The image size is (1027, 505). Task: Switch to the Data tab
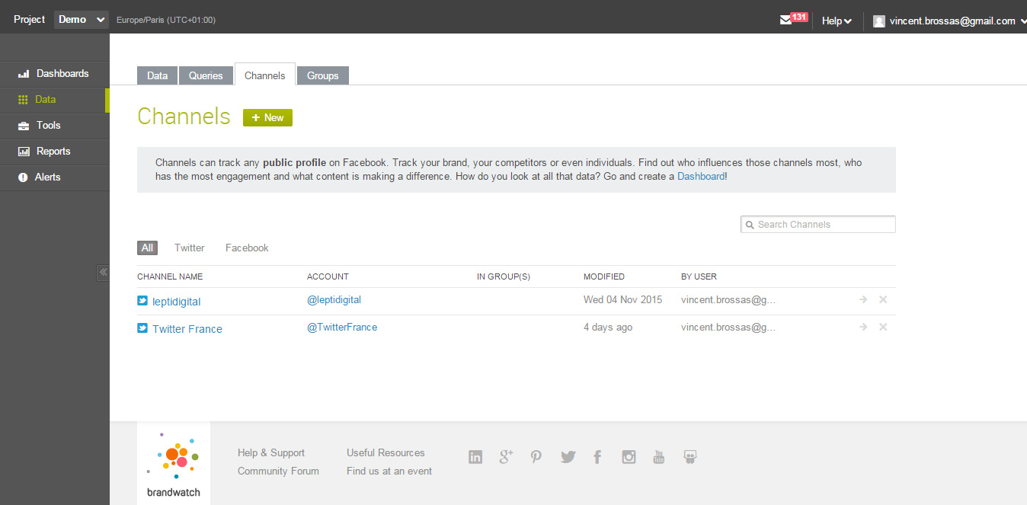pyautogui.click(x=157, y=75)
